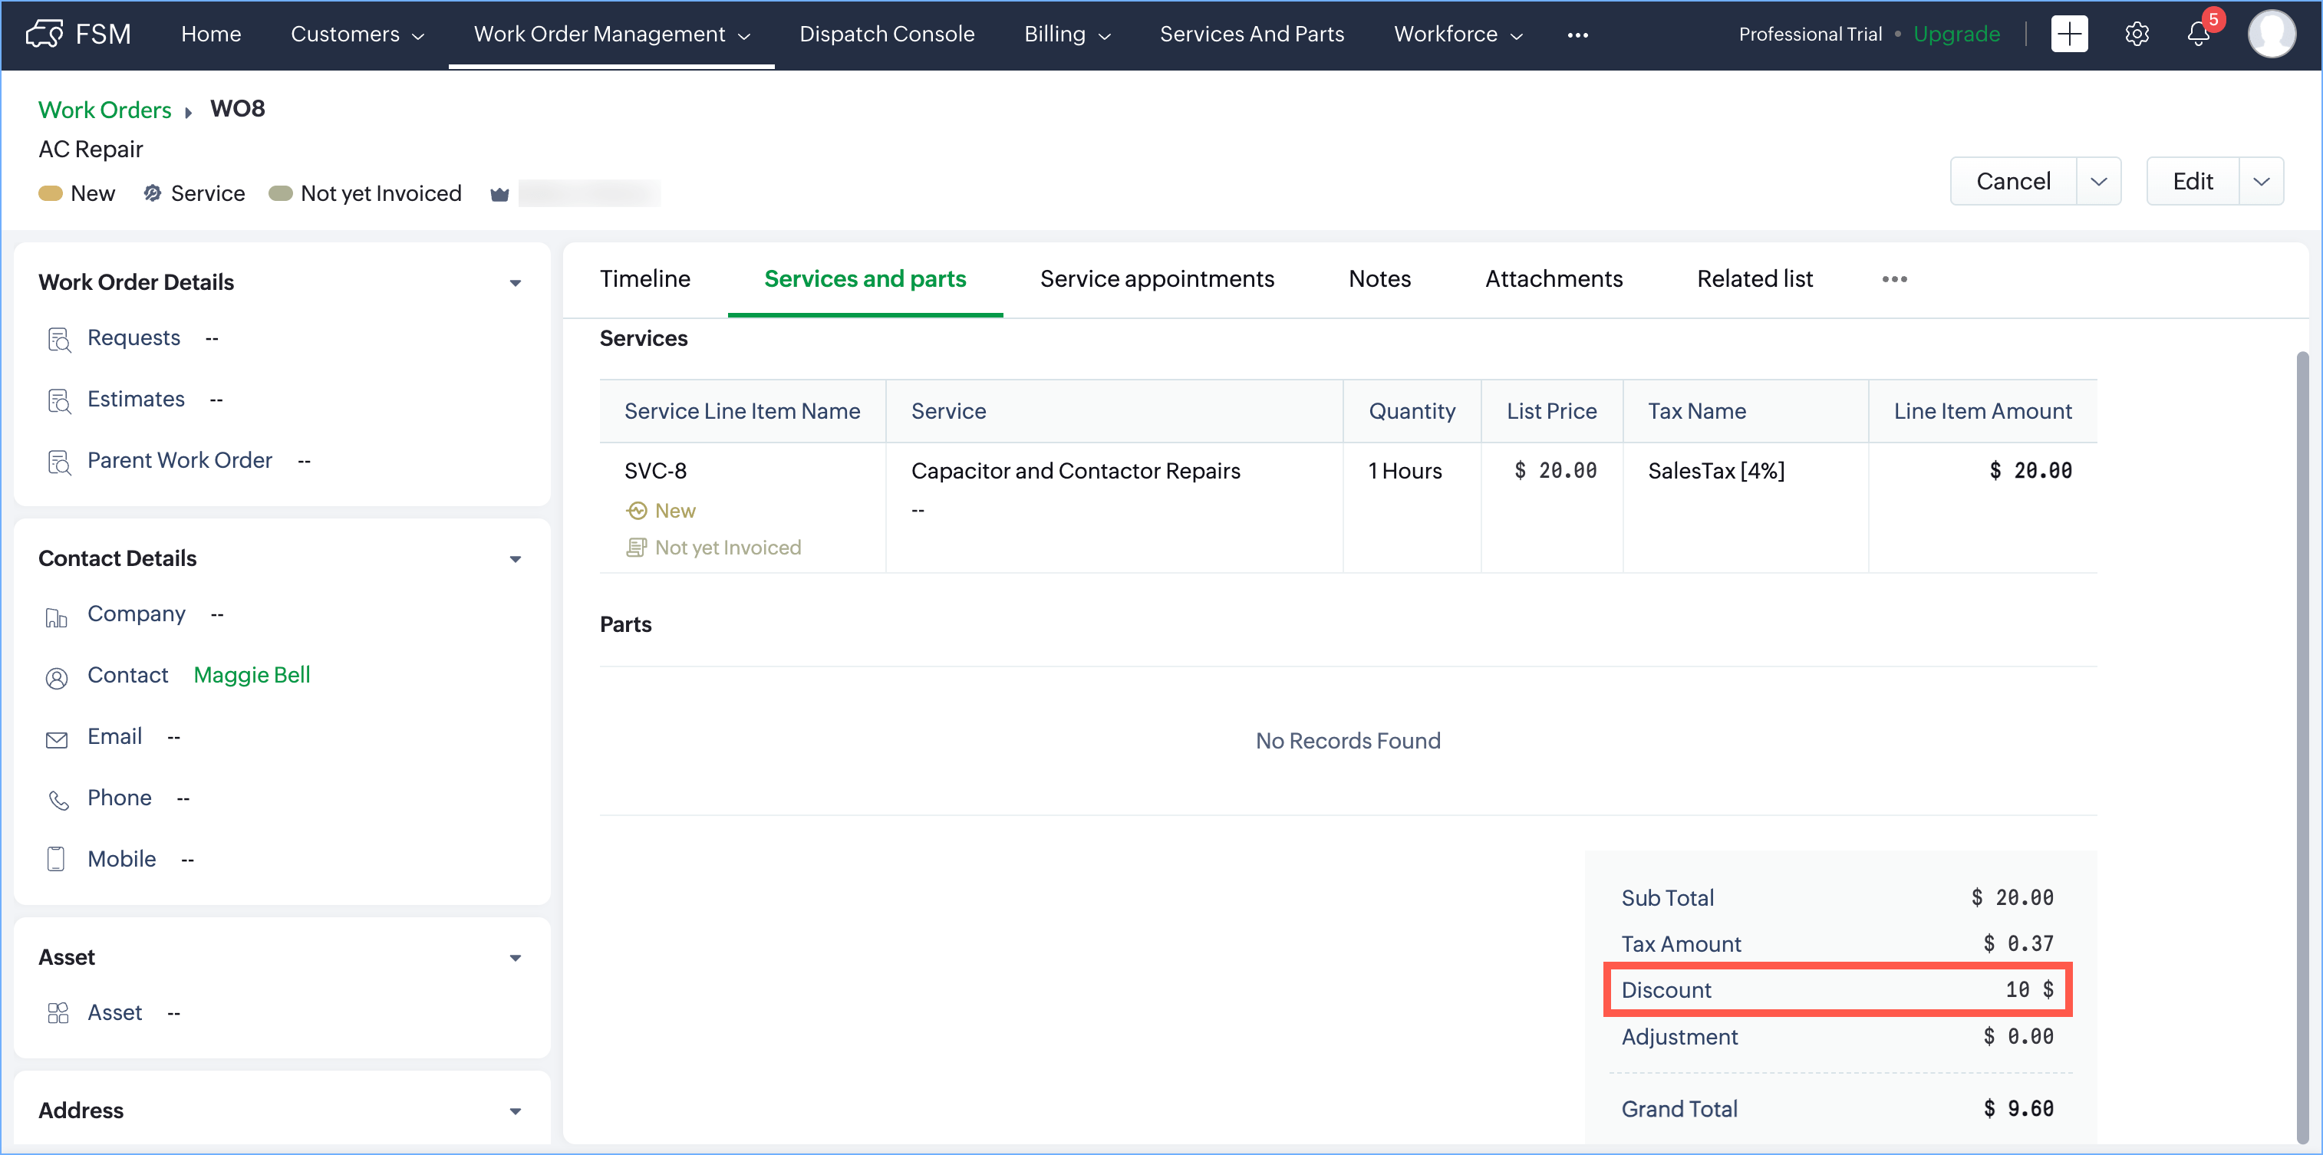
Task: Open the Cancel button dropdown arrow
Action: 2098,181
